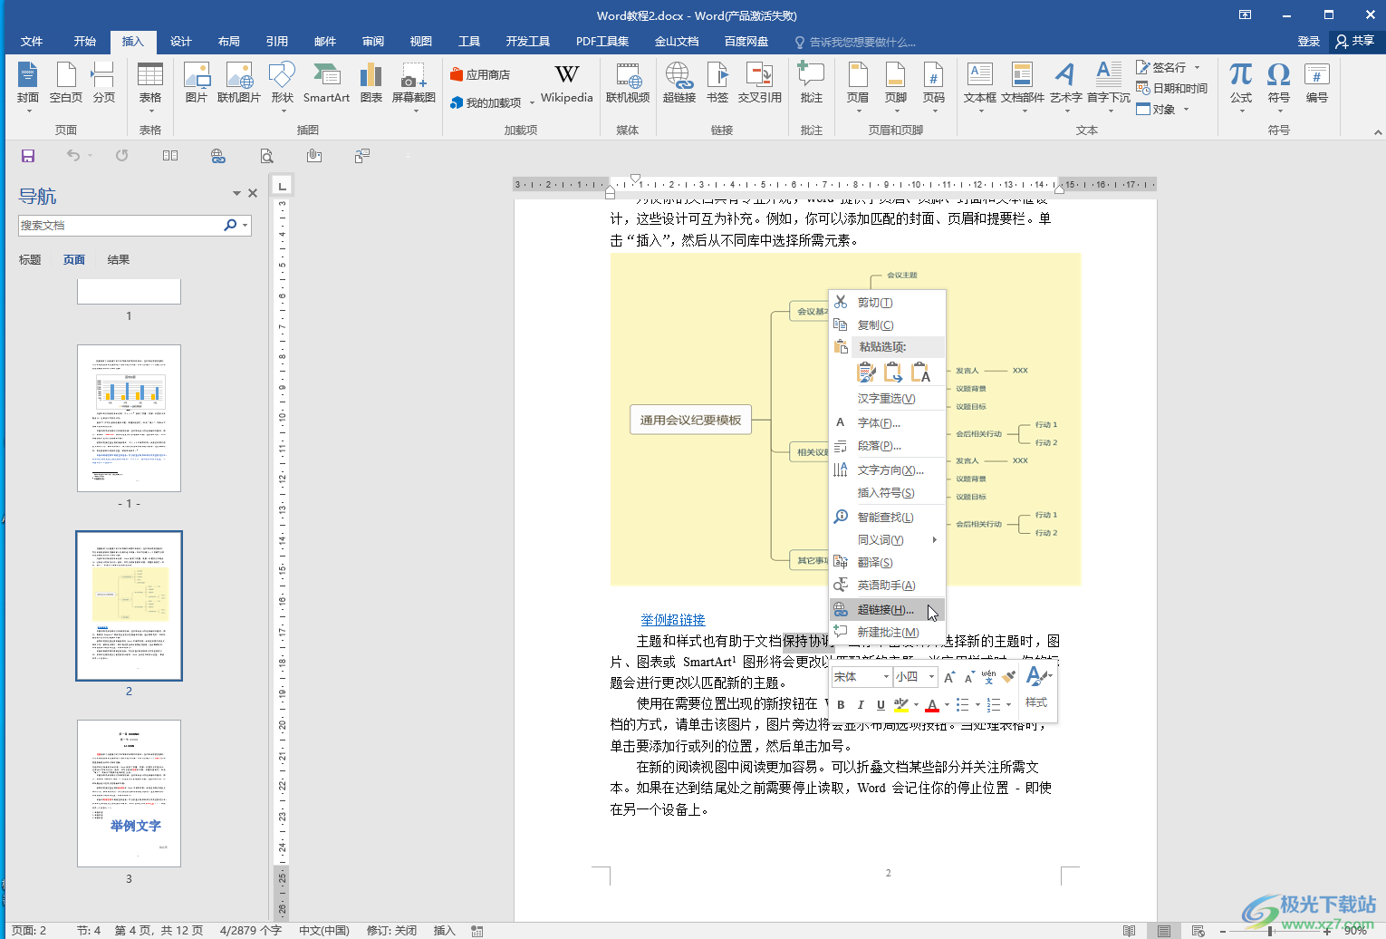Click the zoom slider in status bar
The image size is (1386, 939).
tap(1272, 931)
